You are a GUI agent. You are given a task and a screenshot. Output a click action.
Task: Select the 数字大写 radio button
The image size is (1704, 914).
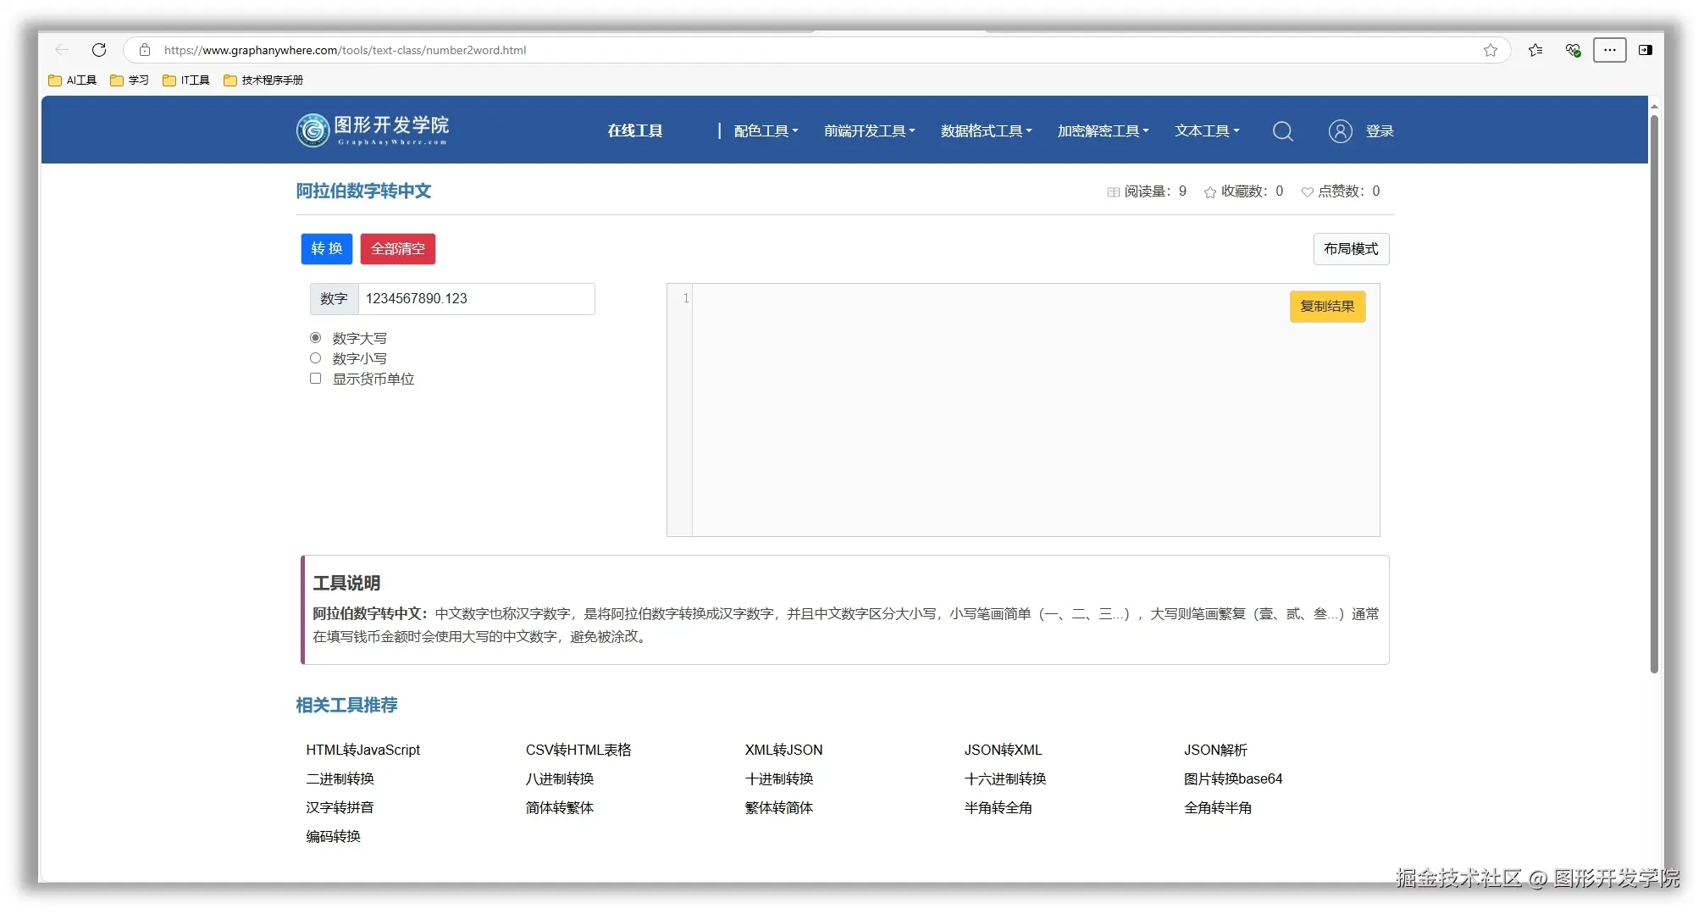(x=316, y=338)
